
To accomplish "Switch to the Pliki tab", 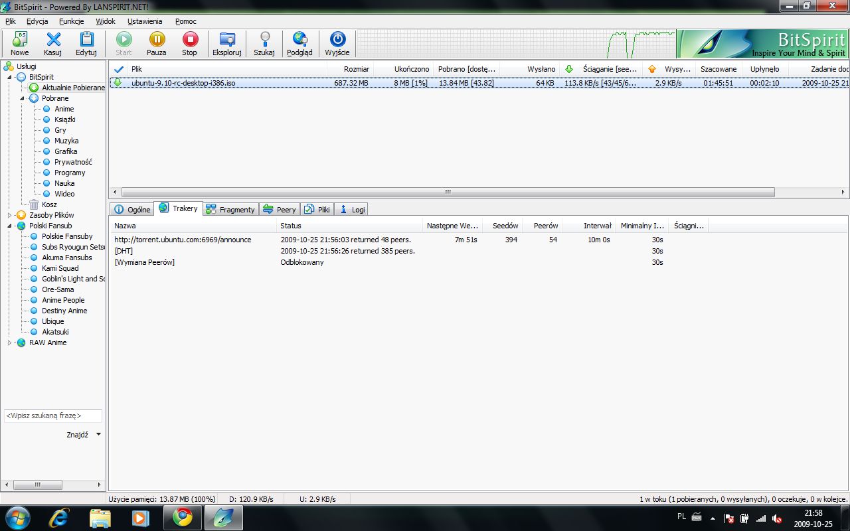I will pyautogui.click(x=317, y=209).
